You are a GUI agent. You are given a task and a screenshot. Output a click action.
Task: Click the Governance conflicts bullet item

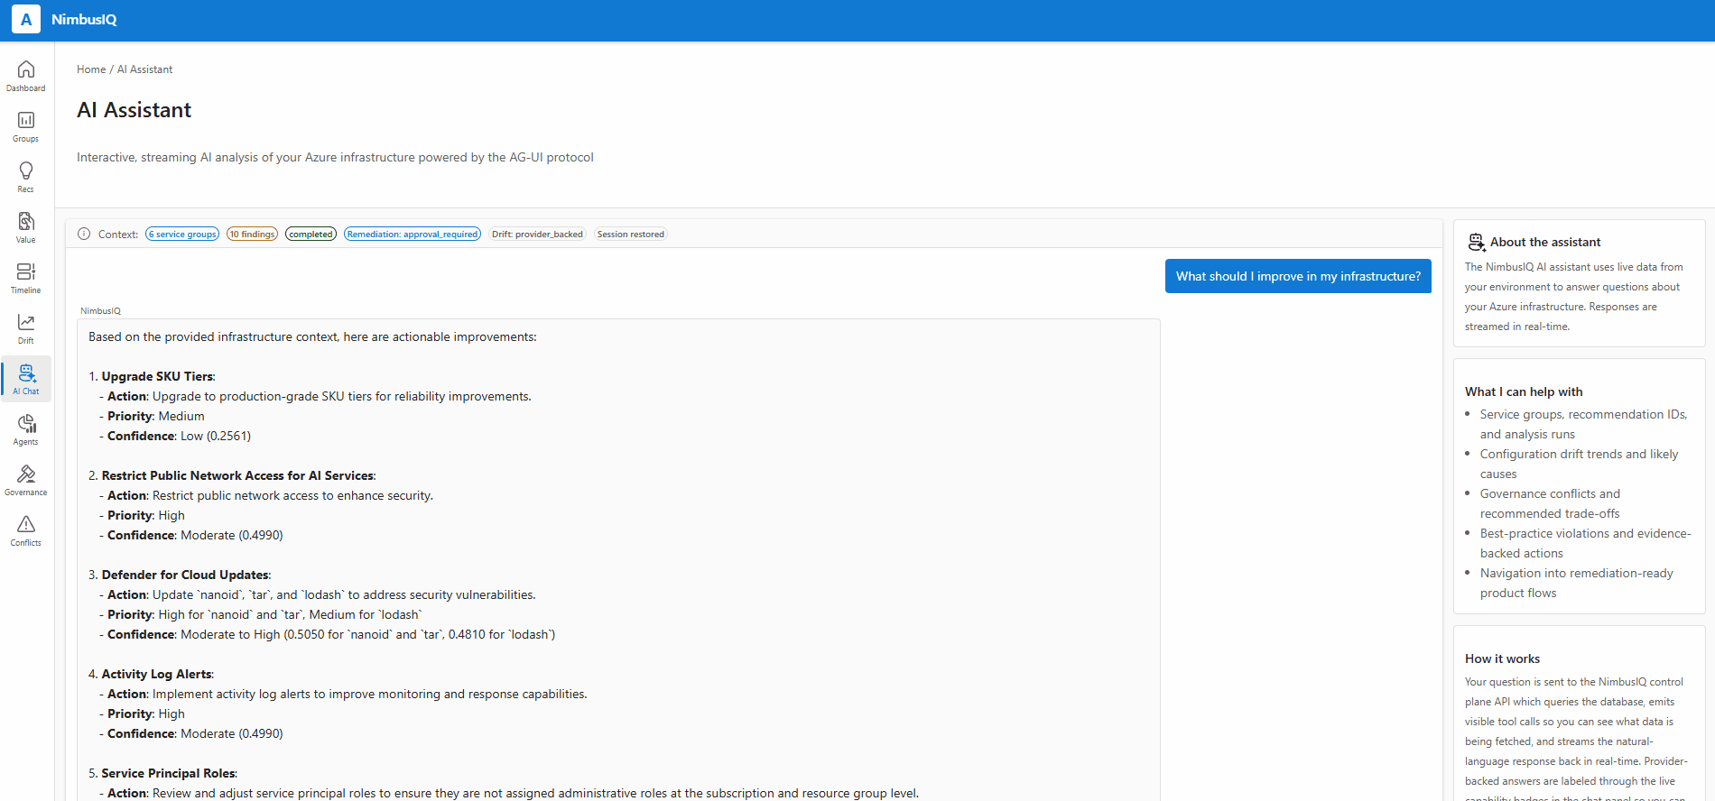point(1550,503)
